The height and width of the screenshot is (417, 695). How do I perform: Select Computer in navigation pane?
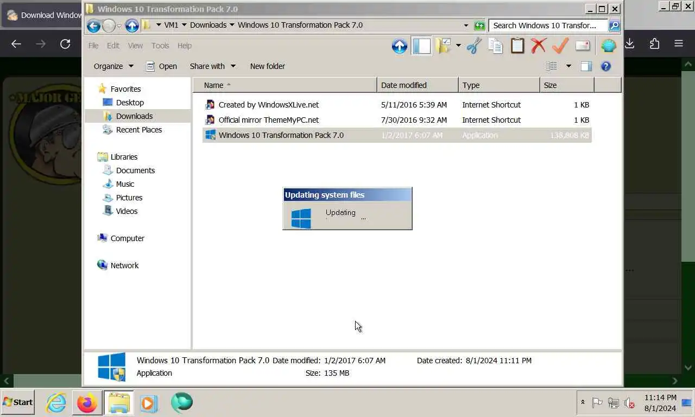point(127,238)
